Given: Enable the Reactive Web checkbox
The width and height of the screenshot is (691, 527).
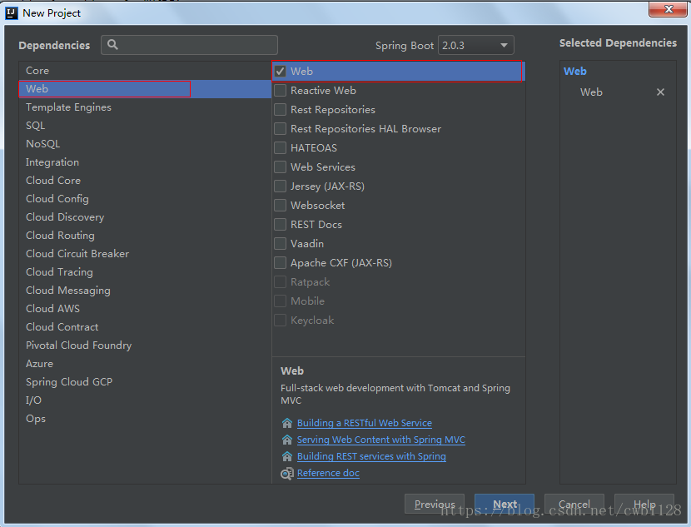Looking at the screenshot, I should click(281, 90).
